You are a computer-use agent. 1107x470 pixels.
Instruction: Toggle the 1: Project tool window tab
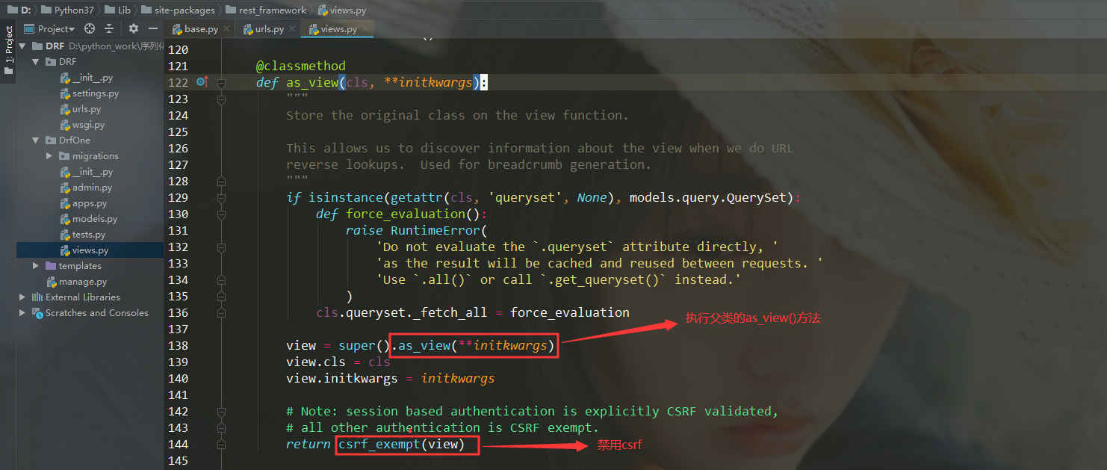[8, 51]
